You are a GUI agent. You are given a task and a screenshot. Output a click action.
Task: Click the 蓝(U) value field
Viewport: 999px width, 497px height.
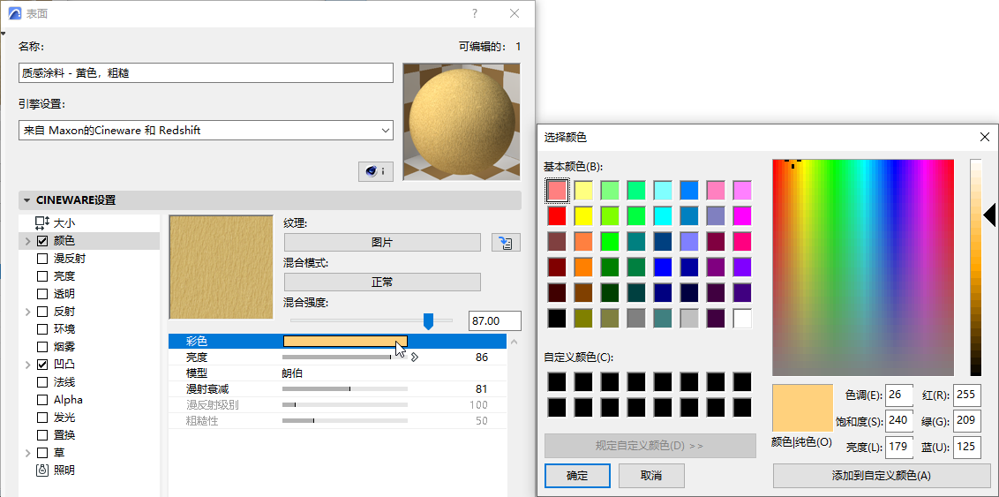coord(966,447)
